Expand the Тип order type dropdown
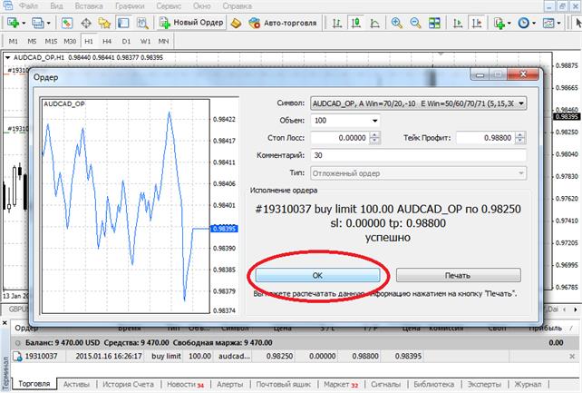Screen dimensions: 582x393 pos(520,172)
